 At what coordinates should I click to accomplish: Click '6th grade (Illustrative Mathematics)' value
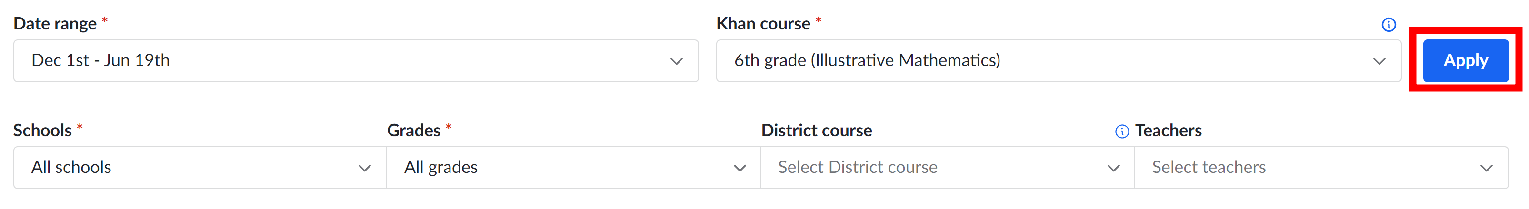click(x=867, y=60)
